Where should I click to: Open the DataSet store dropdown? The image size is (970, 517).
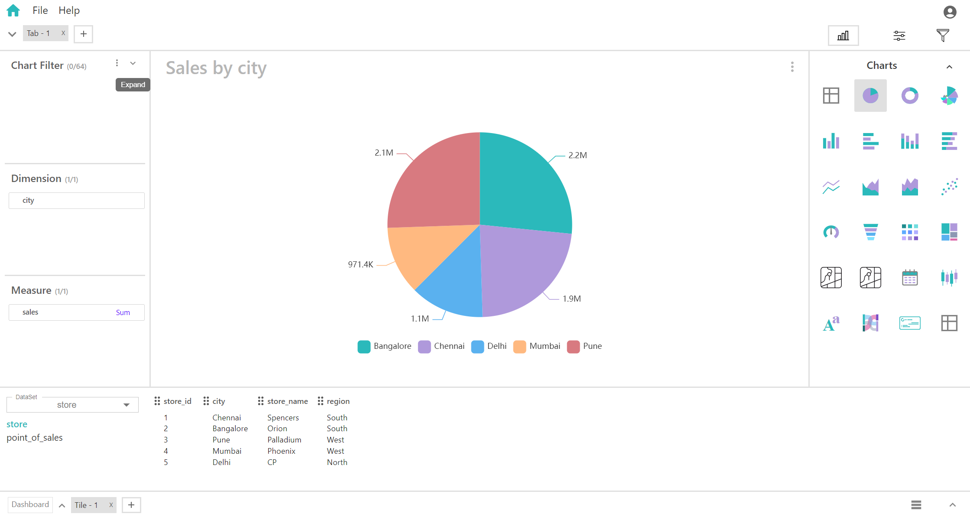(x=72, y=405)
